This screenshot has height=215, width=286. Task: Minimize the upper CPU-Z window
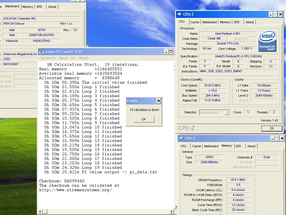pos(271,15)
